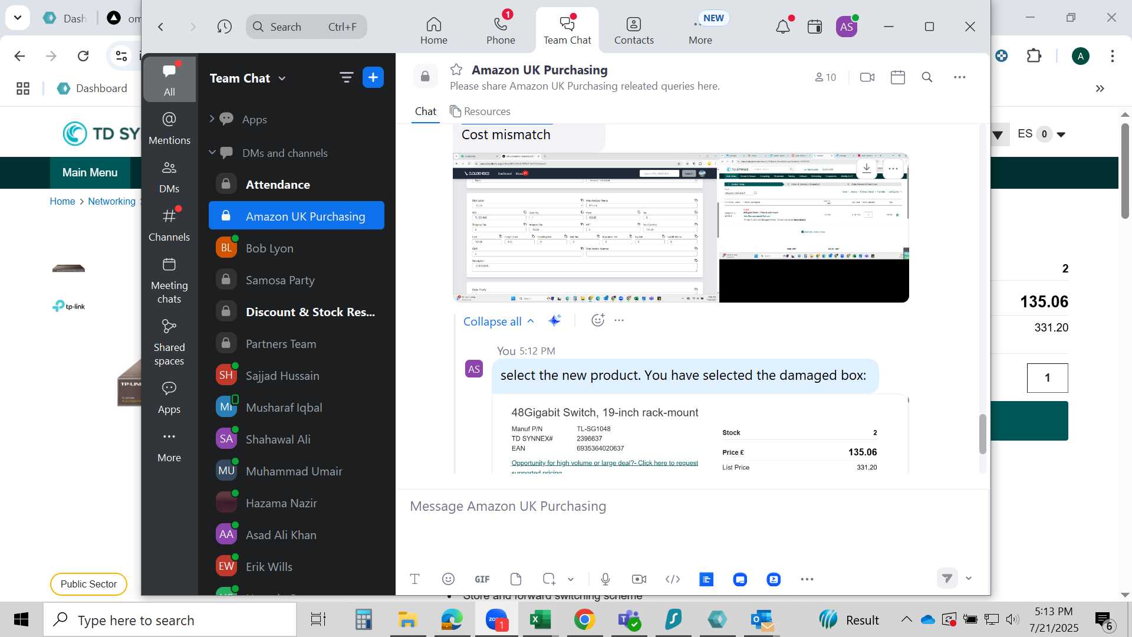Open Samosa Party channel
Viewport: 1132px width, 637px height.
point(296,280)
